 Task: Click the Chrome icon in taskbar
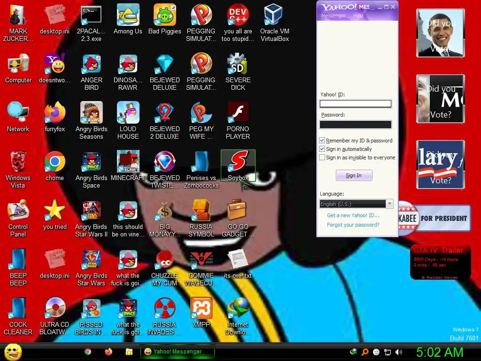(88, 352)
